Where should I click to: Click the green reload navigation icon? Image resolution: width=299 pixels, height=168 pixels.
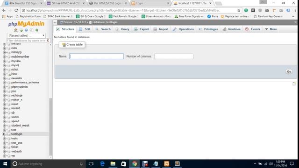tap(37, 30)
